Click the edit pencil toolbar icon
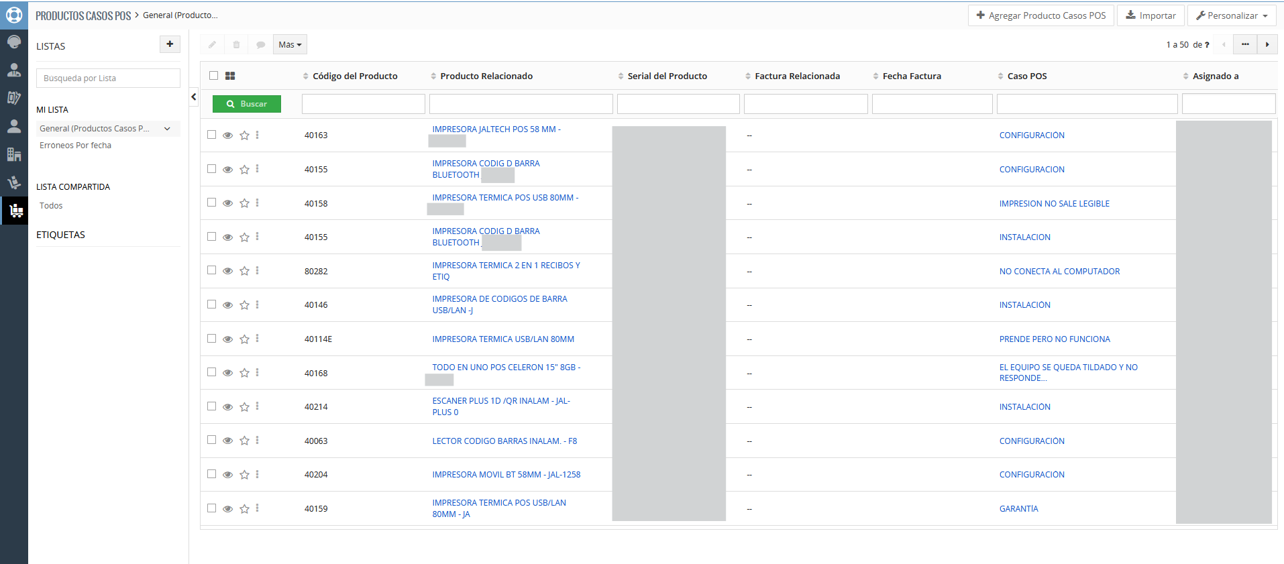Image resolution: width=1284 pixels, height=564 pixels. point(212,44)
